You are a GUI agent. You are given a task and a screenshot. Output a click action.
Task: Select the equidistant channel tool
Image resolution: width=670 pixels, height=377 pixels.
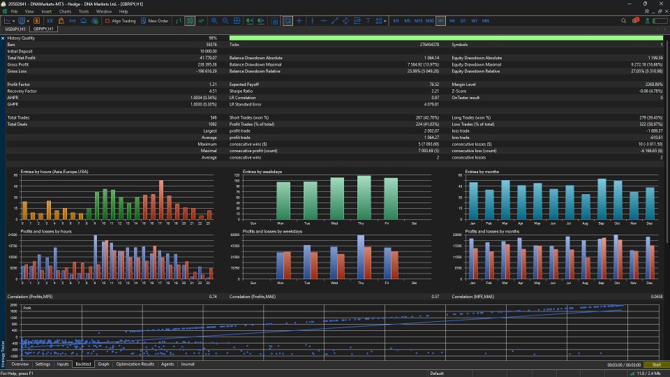click(x=345, y=21)
